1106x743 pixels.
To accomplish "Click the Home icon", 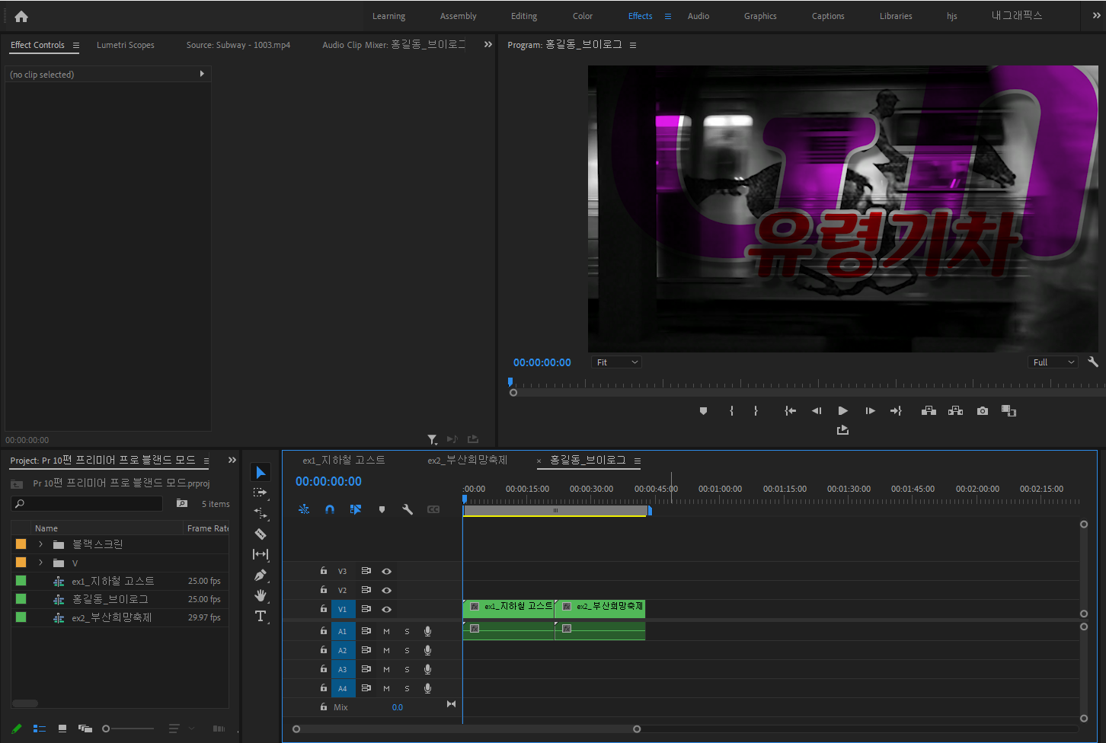I will [21, 16].
